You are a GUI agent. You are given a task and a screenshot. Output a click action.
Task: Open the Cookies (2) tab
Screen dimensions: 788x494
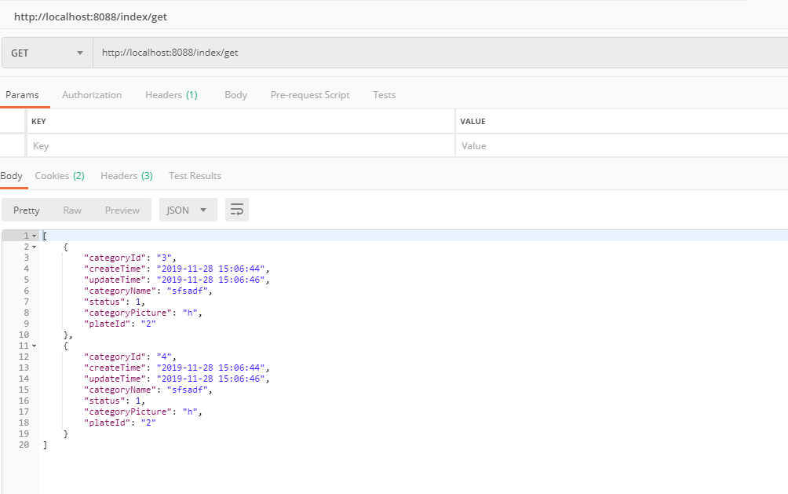pyautogui.click(x=60, y=176)
